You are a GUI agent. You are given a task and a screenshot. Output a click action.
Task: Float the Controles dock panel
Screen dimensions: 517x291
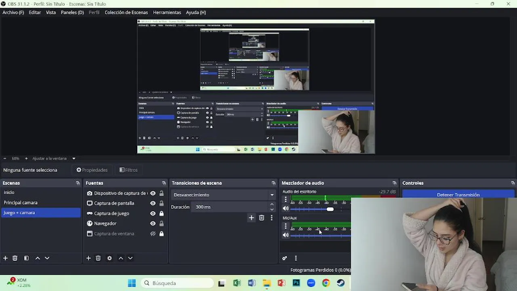point(513,183)
